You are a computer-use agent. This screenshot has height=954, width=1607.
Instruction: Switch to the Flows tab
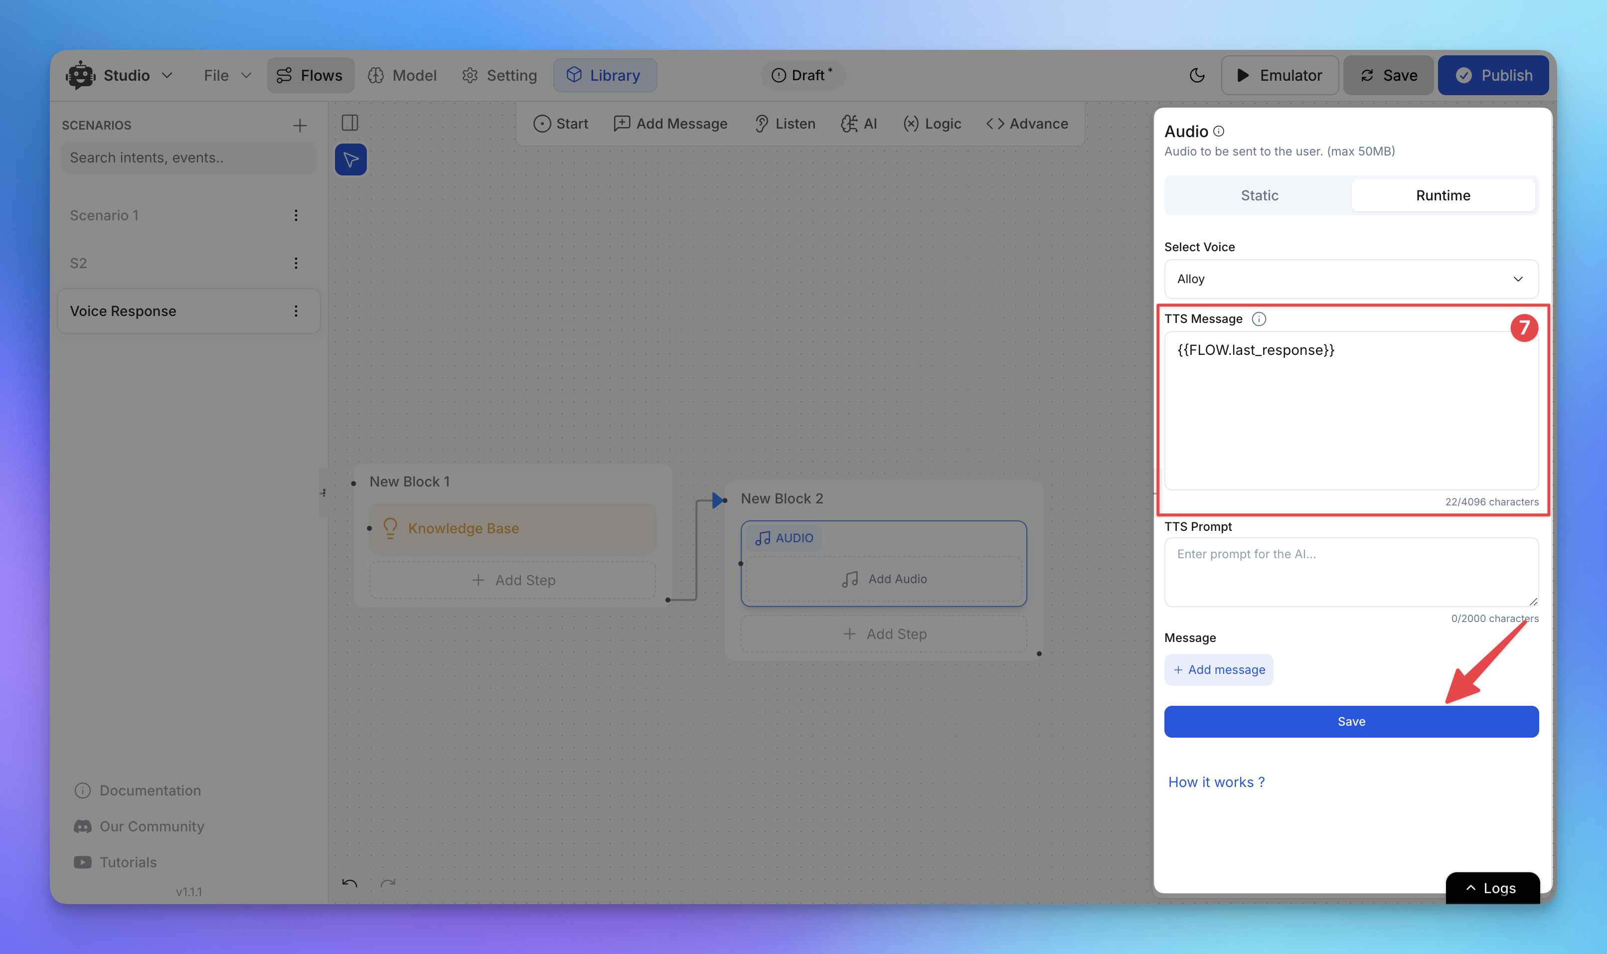(x=311, y=75)
